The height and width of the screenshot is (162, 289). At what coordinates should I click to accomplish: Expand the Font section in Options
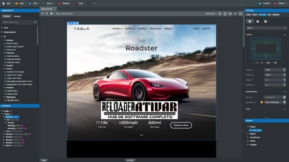pos(285,109)
